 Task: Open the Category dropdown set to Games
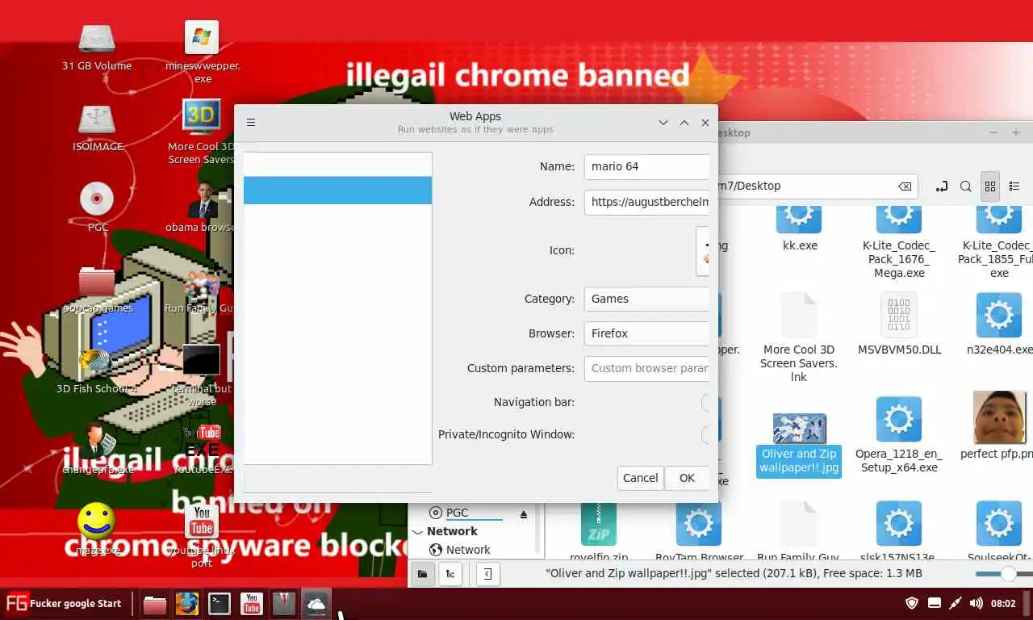pyautogui.click(x=646, y=299)
